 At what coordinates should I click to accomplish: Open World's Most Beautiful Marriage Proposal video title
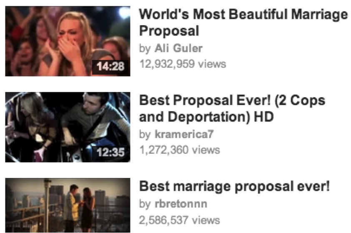pyautogui.click(x=243, y=23)
